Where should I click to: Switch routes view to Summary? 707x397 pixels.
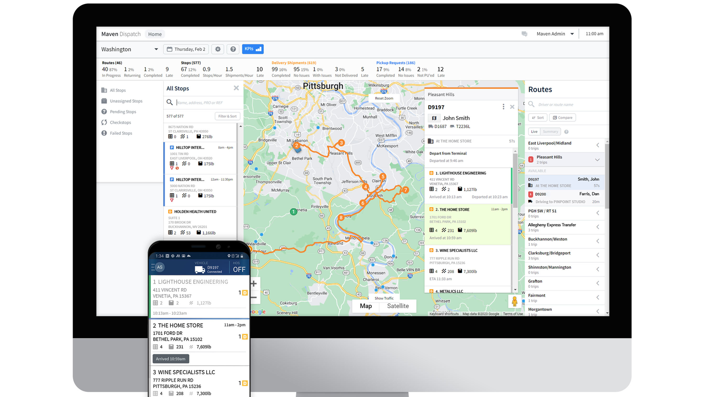point(550,132)
